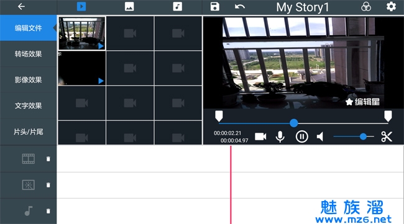The width and height of the screenshot is (404, 224).
Task: Go back with the arrow icon
Action: (21, 7)
